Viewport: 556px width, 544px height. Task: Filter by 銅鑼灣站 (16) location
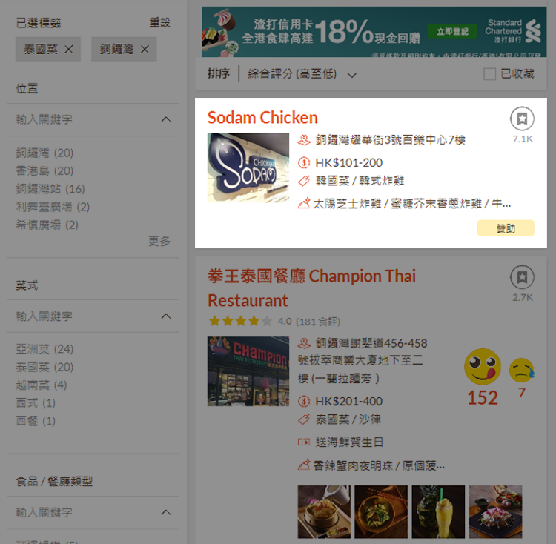(x=50, y=189)
